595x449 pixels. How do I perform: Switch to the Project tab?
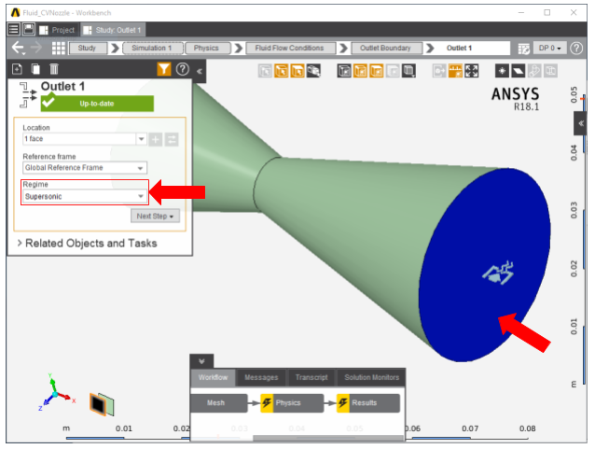57,30
